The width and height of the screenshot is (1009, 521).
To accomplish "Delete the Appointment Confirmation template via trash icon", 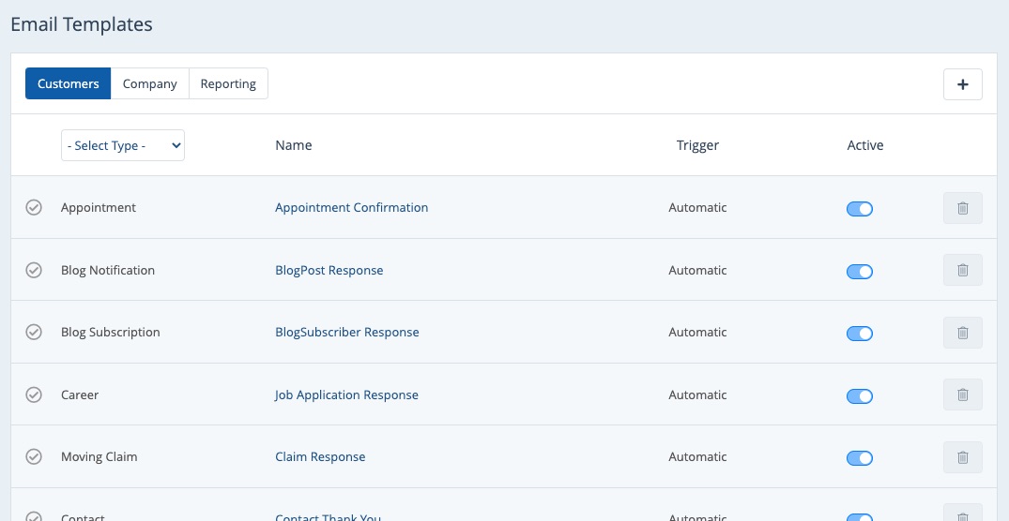I will [962, 208].
